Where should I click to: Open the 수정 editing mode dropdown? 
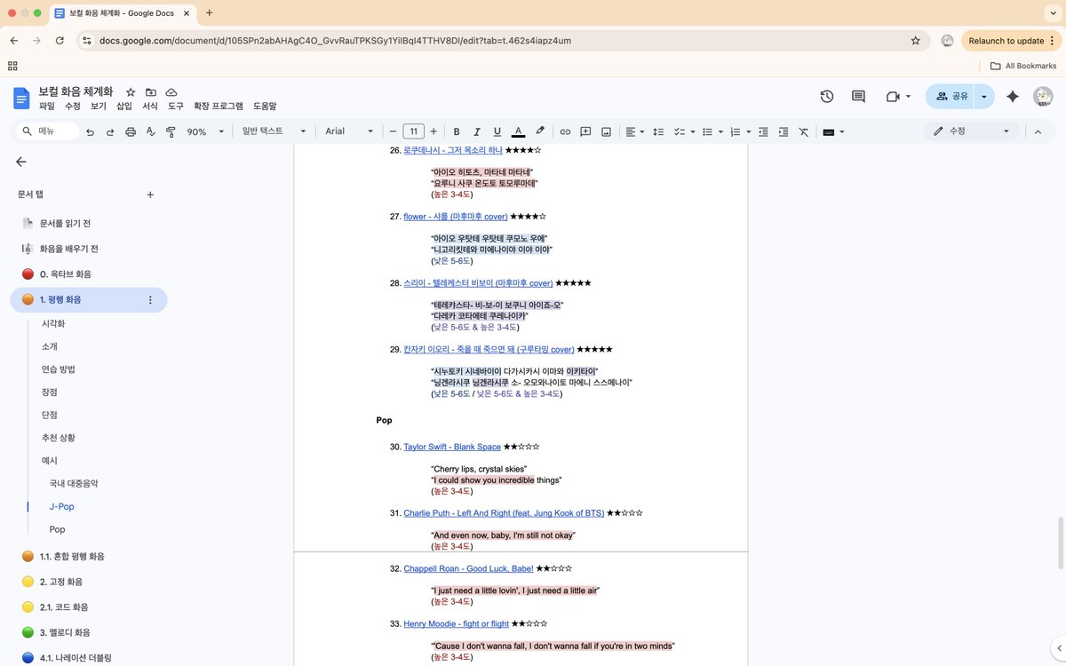pos(970,131)
